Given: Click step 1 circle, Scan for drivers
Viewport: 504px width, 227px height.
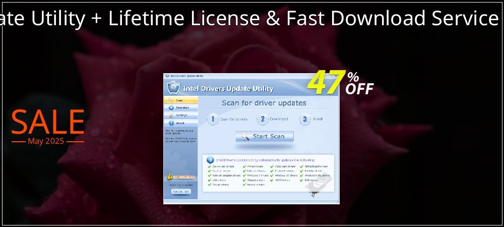Looking at the screenshot, I should click(213, 119).
